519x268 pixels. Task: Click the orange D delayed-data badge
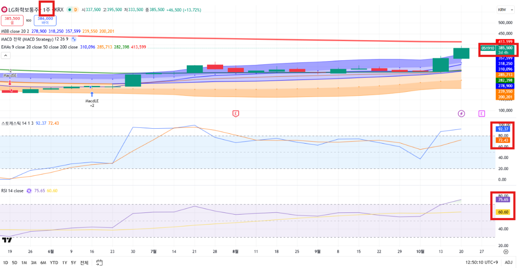pyautogui.click(x=76, y=9)
